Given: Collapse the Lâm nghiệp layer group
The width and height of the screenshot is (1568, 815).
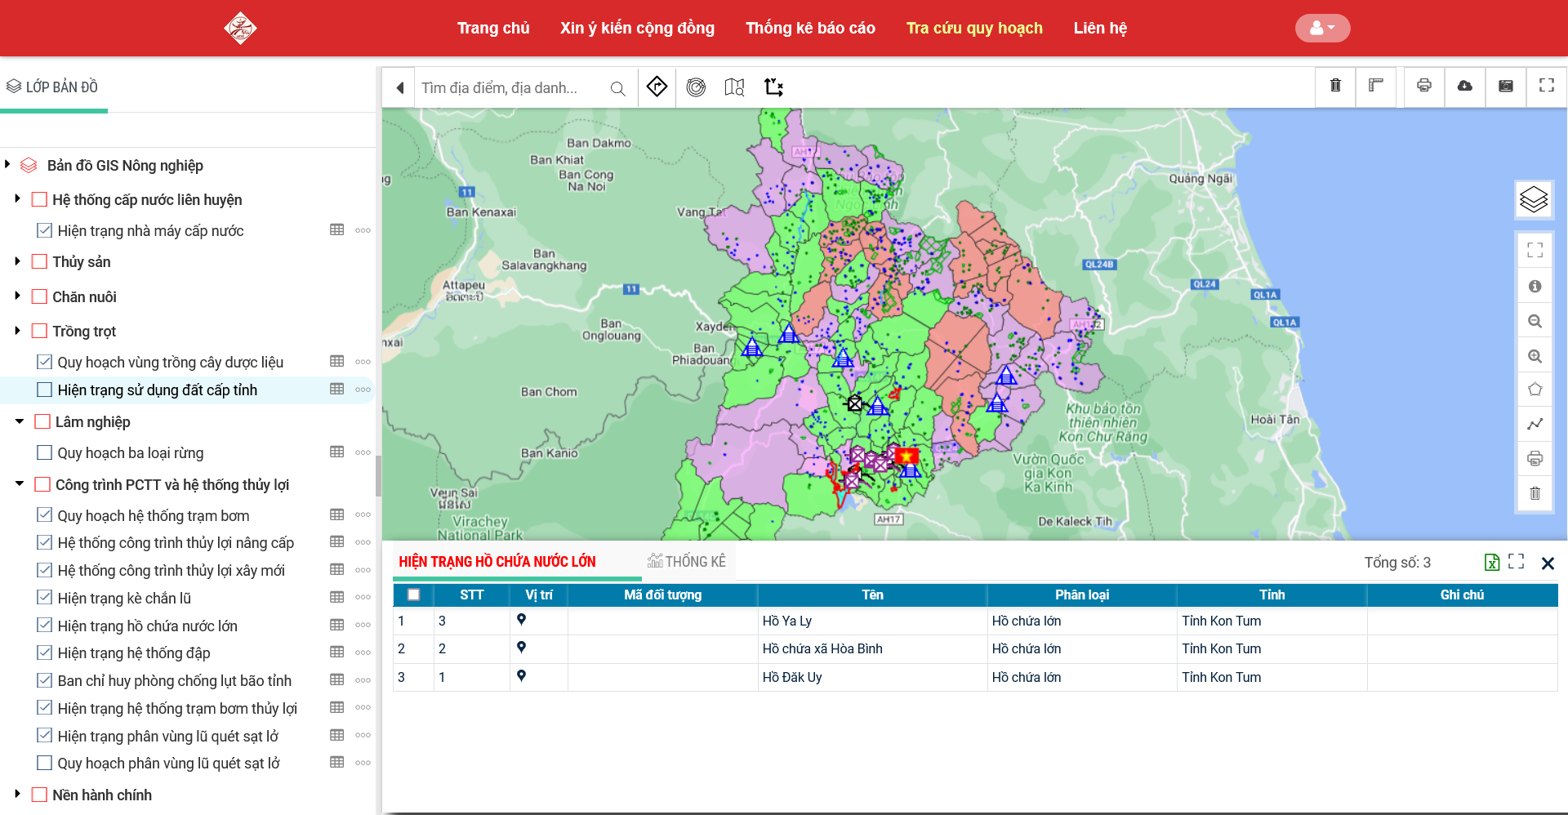Looking at the screenshot, I should pos(20,421).
